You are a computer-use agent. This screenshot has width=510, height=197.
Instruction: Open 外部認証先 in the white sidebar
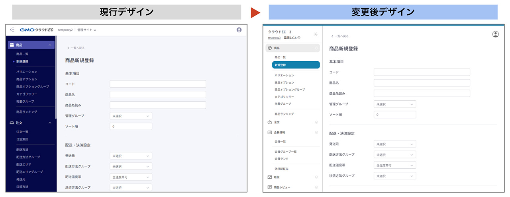click(x=281, y=169)
